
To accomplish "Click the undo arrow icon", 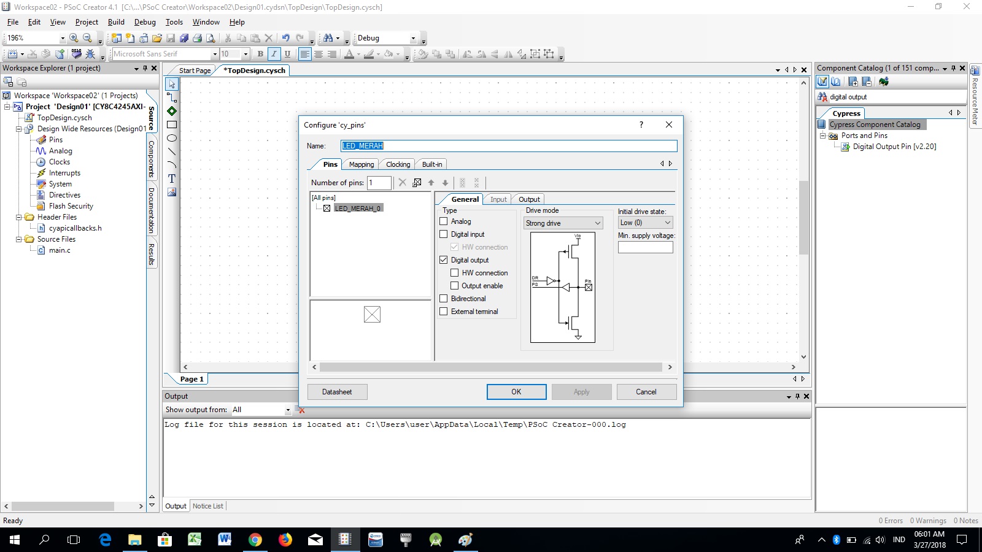I will pos(285,38).
